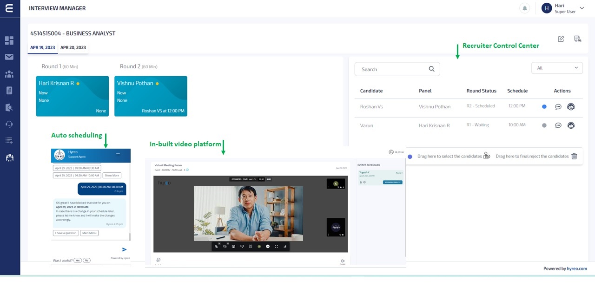Click the edit pencil icon for job
This screenshot has height=301, width=595.
pyautogui.click(x=561, y=39)
